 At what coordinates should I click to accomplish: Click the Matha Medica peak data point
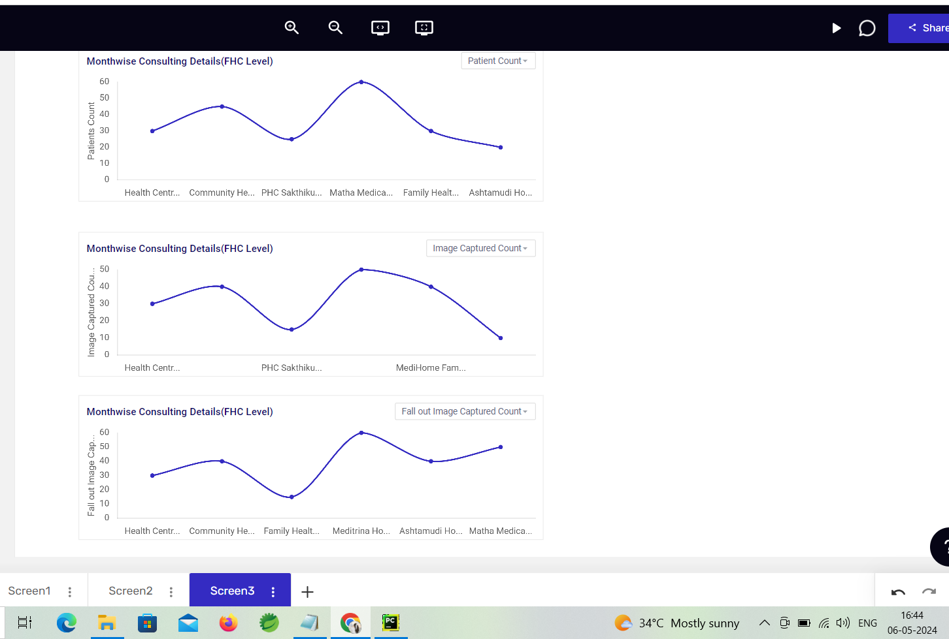click(361, 82)
